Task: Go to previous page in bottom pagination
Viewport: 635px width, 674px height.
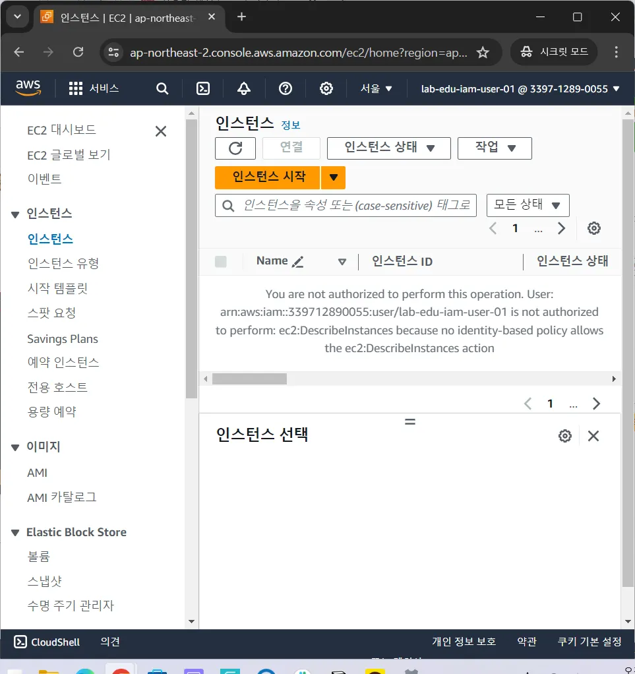Action: pos(528,404)
